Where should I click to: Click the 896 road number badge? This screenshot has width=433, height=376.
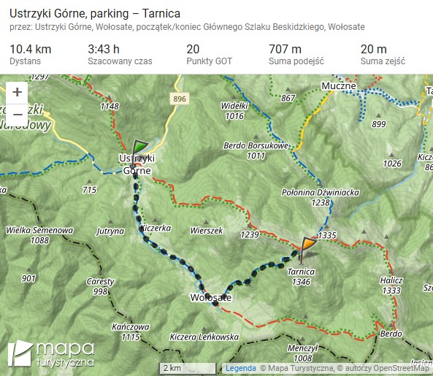pyautogui.click(x=180, y=99)
